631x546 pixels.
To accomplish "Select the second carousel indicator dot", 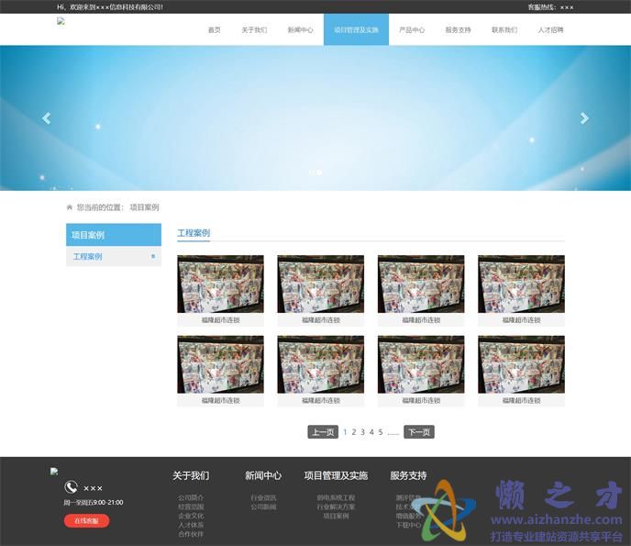I will [319, 172].
